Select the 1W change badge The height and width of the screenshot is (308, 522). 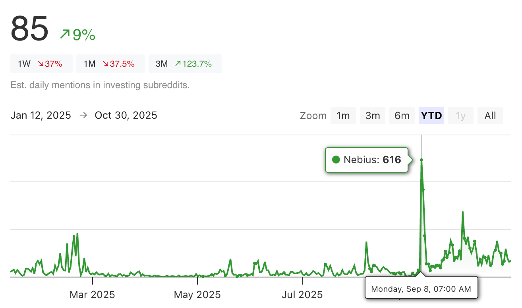coord(41,64)
